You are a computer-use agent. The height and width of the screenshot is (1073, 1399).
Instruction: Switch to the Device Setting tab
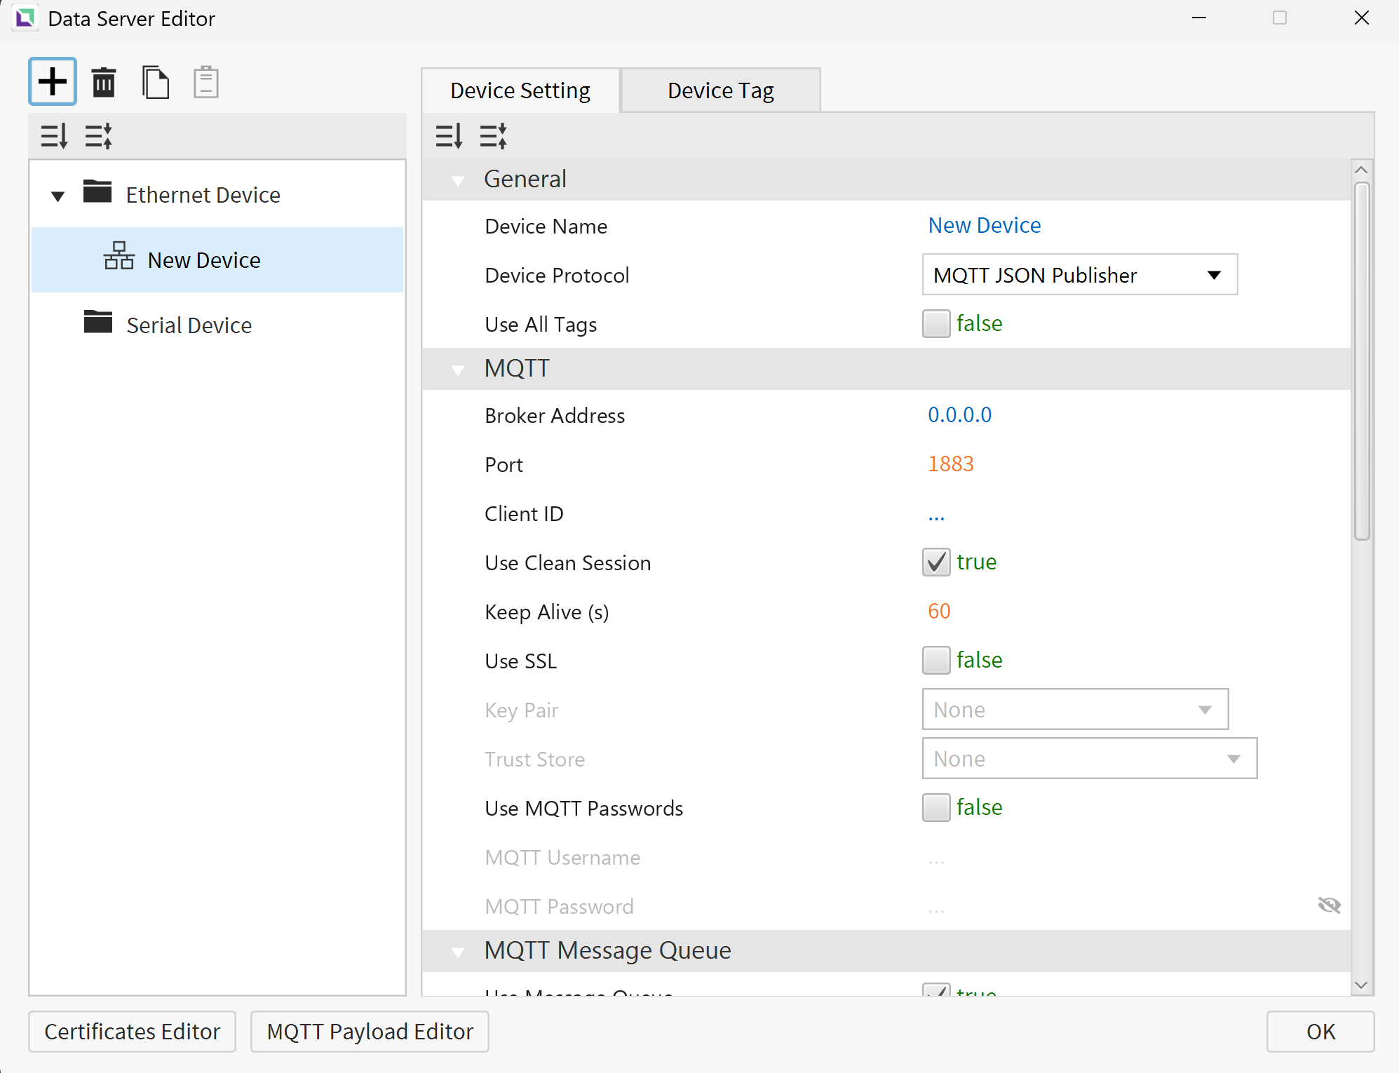520,90
